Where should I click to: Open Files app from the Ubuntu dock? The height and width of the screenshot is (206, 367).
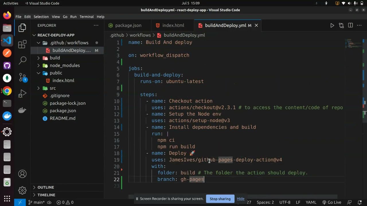coord(7,28)
